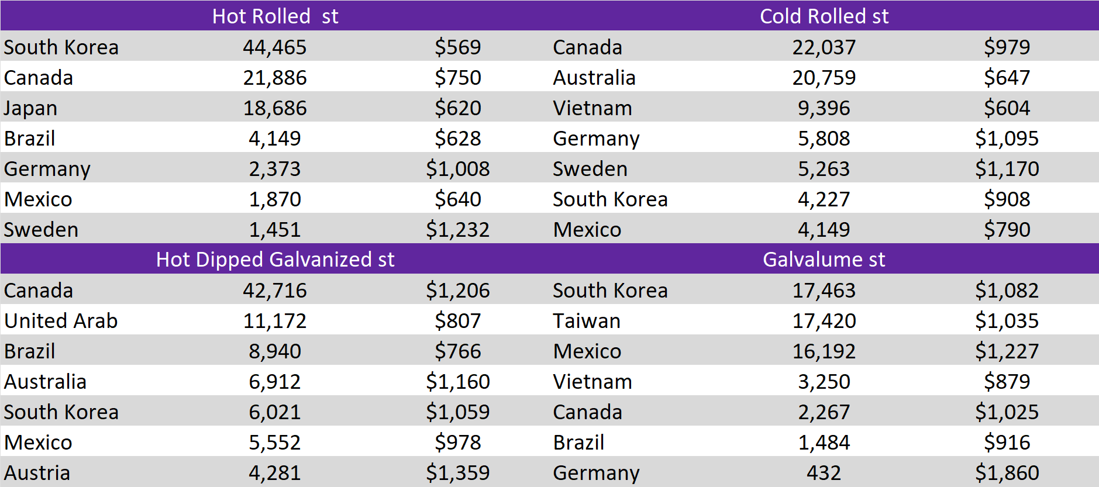Image resolution: width=1099 pixels, height=487 pixels.
Task: Click the Cold Rolled st header
Action: coord(824,16)
